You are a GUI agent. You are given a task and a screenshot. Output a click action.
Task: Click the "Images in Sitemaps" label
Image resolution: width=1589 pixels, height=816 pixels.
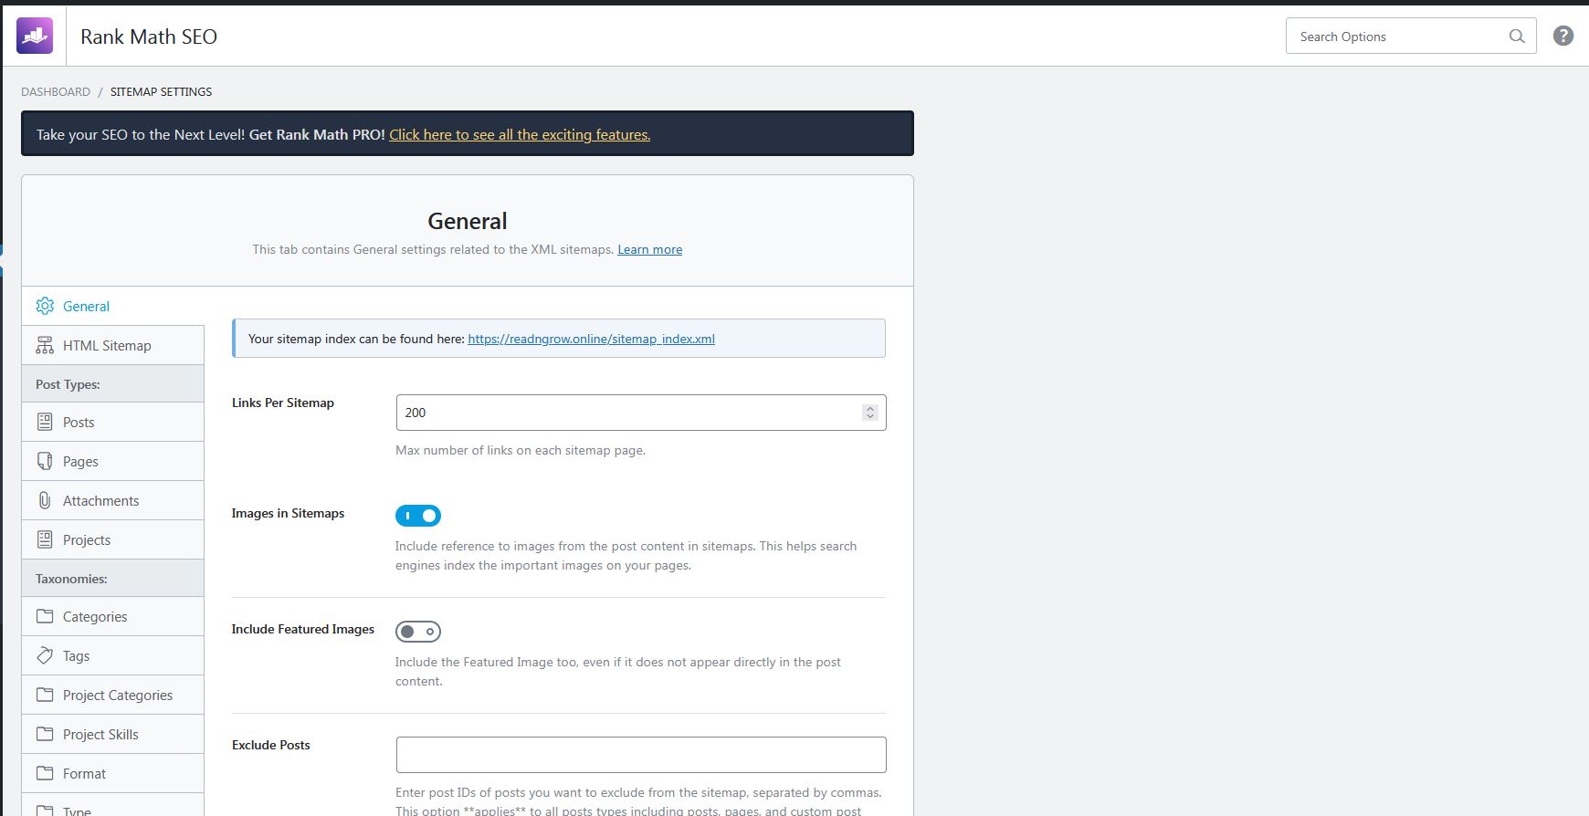288,513
